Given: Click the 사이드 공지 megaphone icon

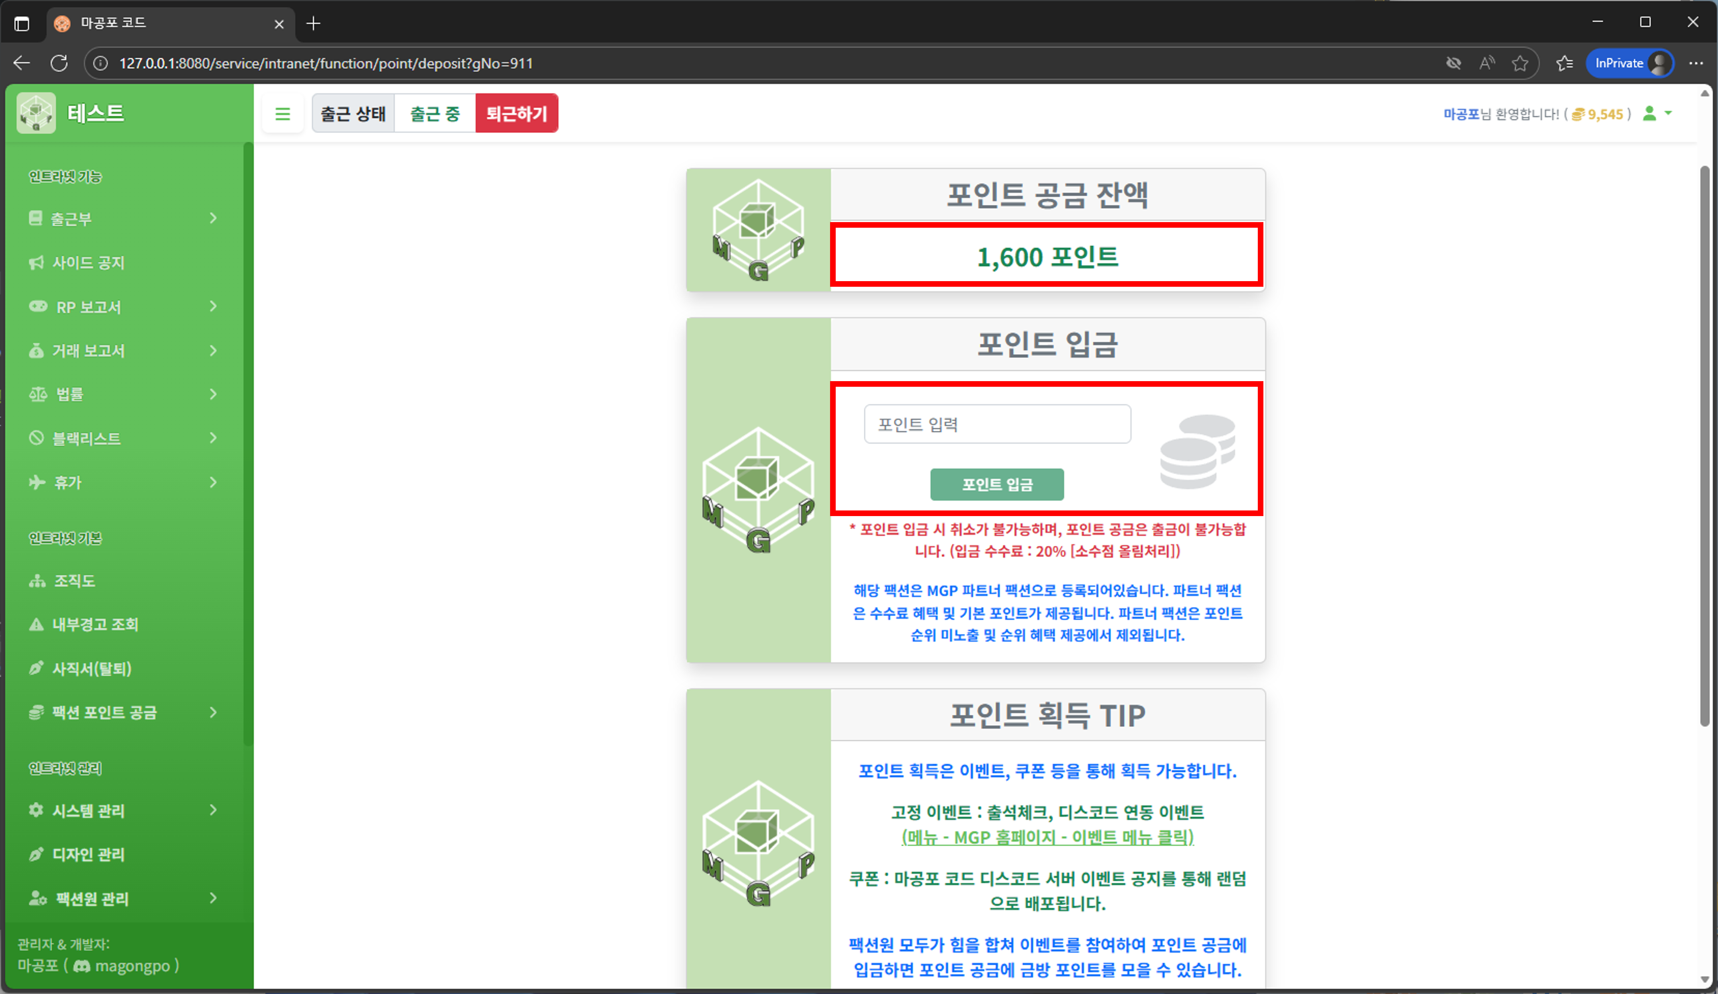Looking at the screenshot, I should (36, 263).
